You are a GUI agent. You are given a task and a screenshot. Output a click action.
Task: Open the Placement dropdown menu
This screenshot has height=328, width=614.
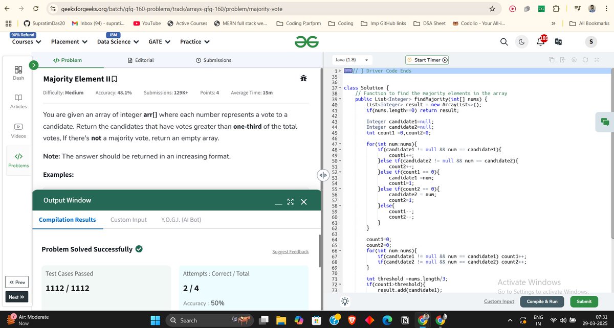click(x=69, y=41)
